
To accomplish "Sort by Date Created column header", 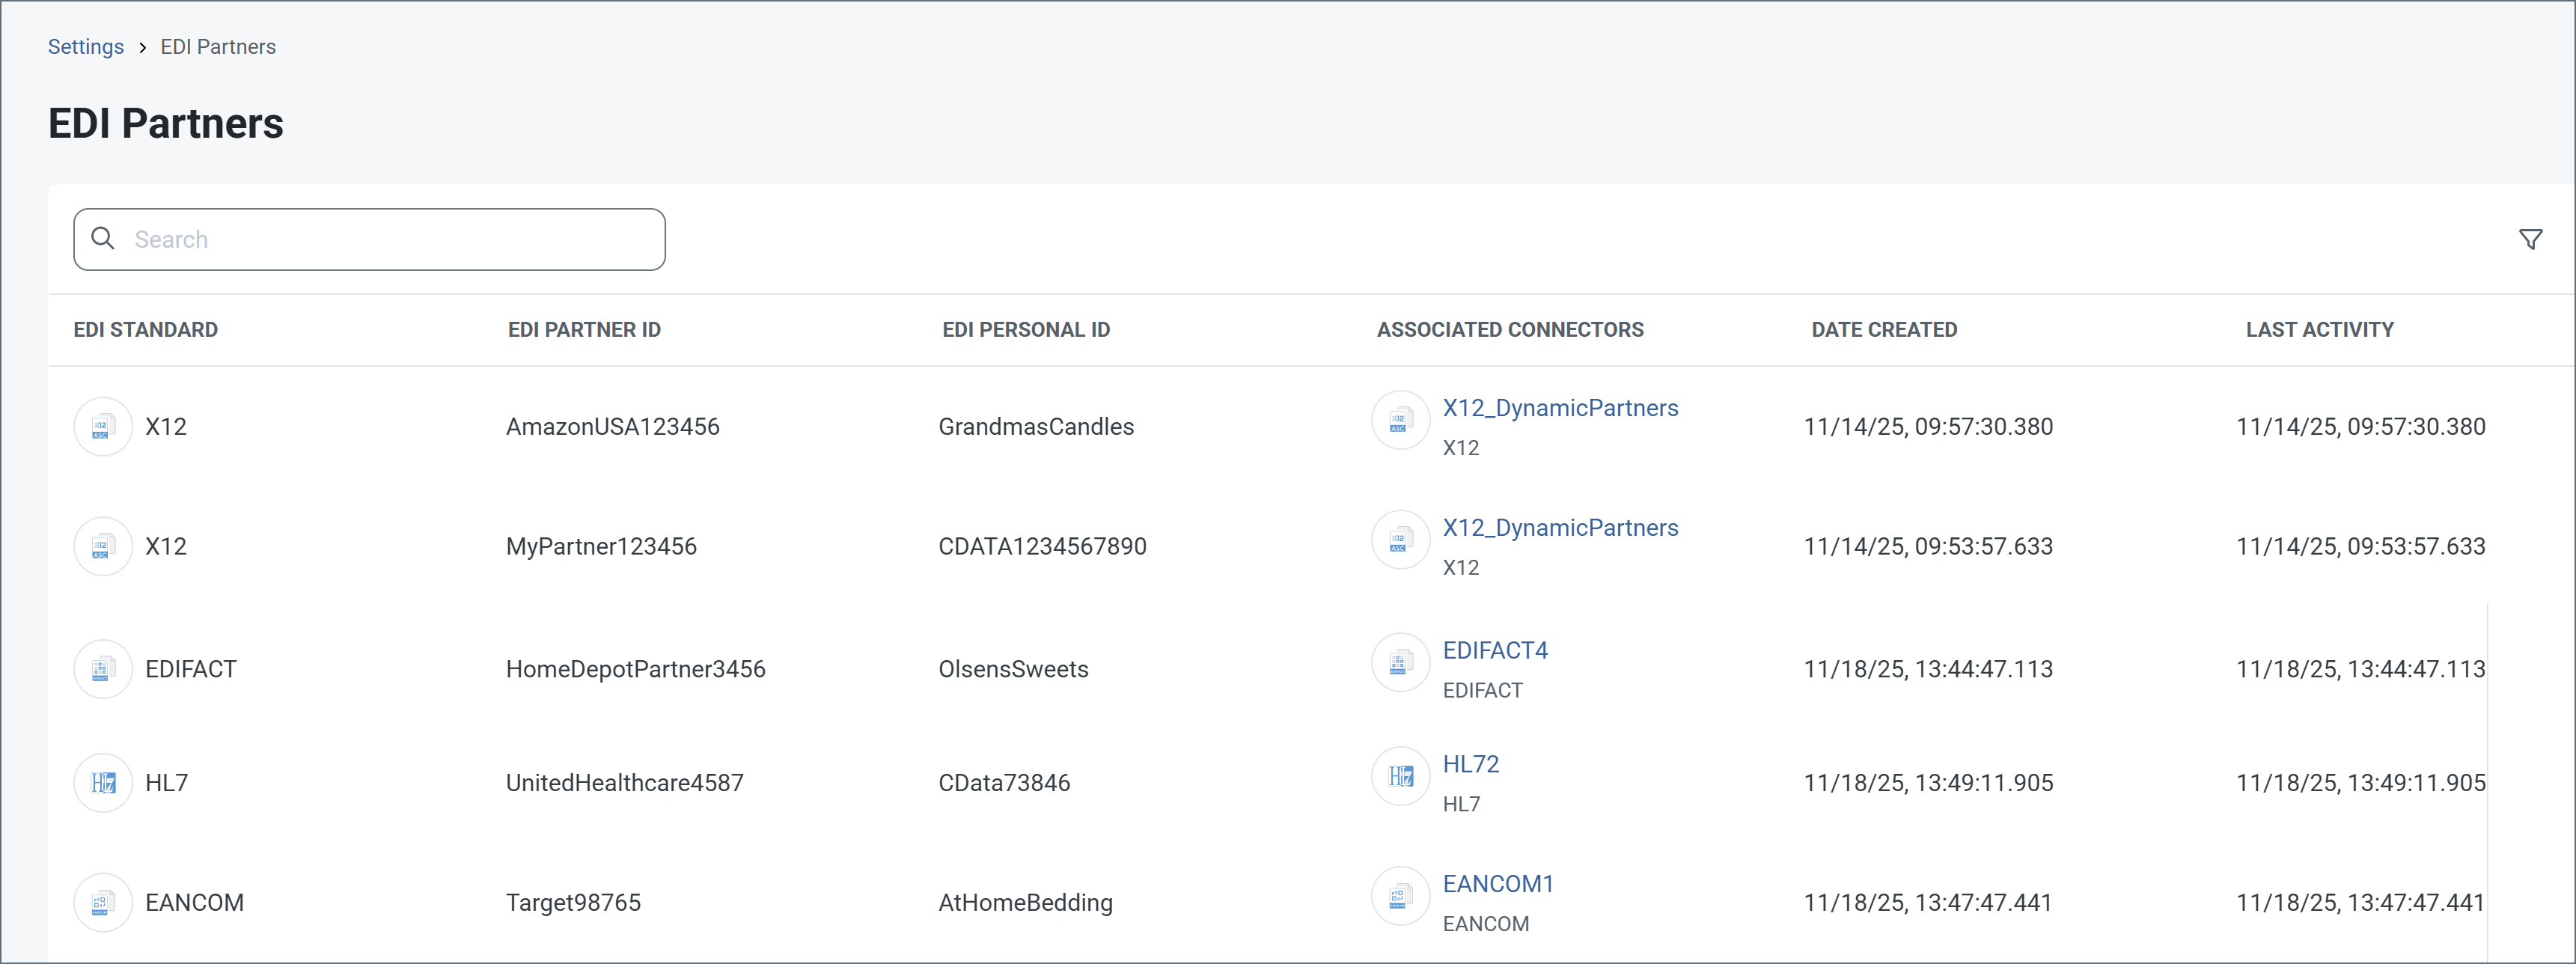I will pyautogui.click(x=1883, y=330).
